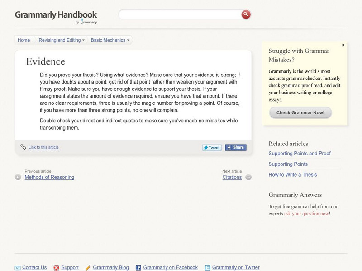Click the Grammarly Answers heading
The image size is (362, 271).
[295, 195]
